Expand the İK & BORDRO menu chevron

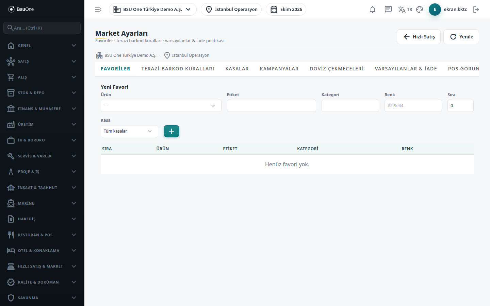74,140
